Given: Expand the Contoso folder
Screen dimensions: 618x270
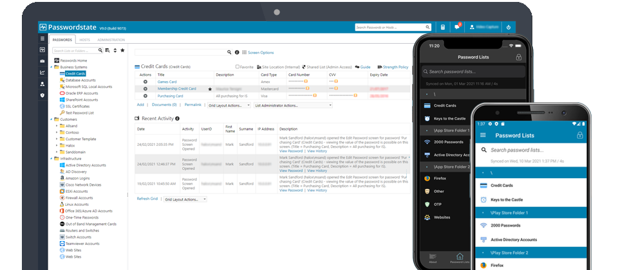Looking at the screenshot, I should [x=57, y=132].
